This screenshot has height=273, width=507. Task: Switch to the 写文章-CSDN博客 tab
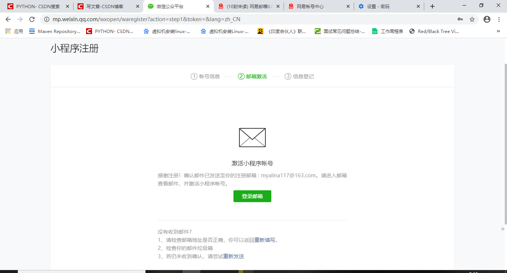[x=108, y=6]
